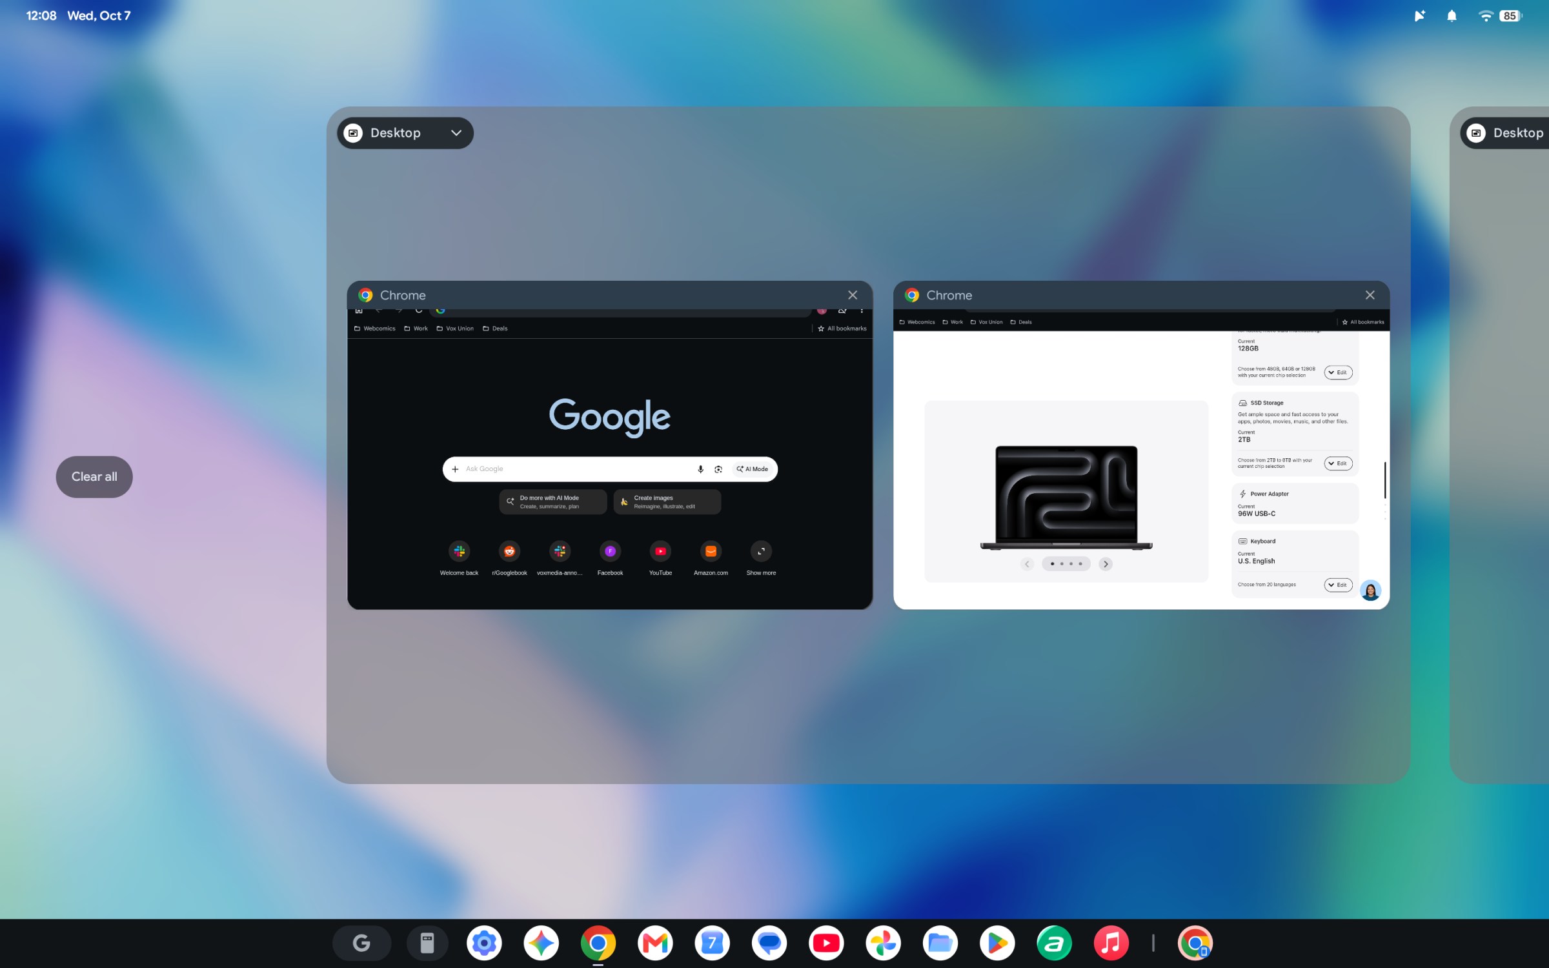
Task: Open Webcomics bookmark folder in MacBook window
Action: coord(917,322)
